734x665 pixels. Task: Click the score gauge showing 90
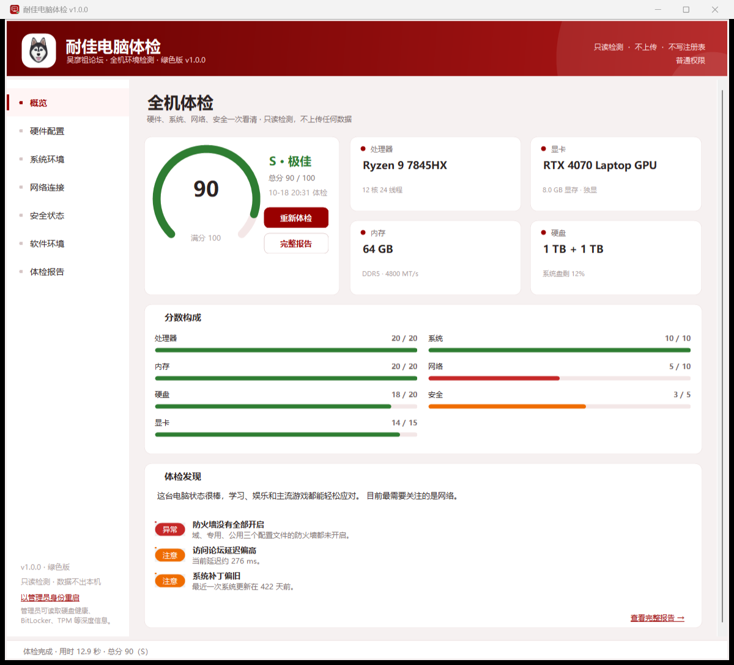[x=206, y=193]
